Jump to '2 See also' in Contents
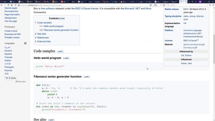 pyautogui.click(x=40, y=34)
